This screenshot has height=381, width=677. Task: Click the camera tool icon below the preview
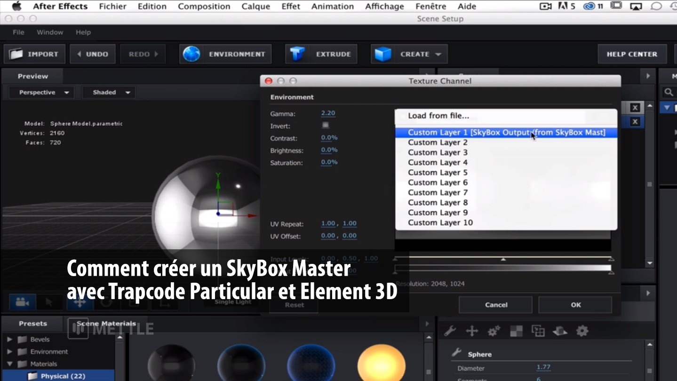22,302
